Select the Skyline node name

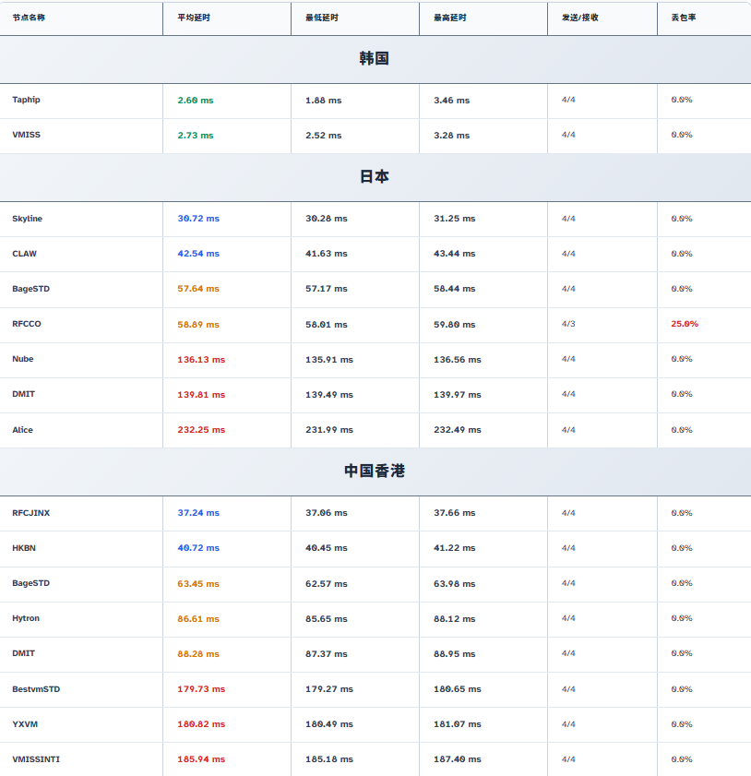(x=27, y=219)
